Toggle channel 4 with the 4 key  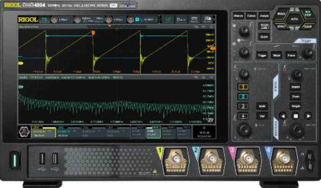tap(243, 116)
